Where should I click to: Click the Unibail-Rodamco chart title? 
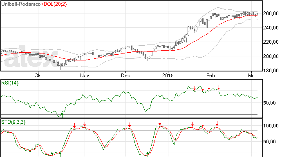[x=21, y=4]
